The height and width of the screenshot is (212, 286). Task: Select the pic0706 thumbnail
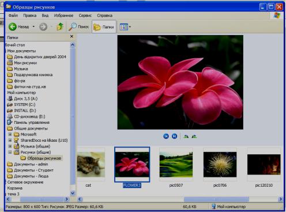(220, 165)
